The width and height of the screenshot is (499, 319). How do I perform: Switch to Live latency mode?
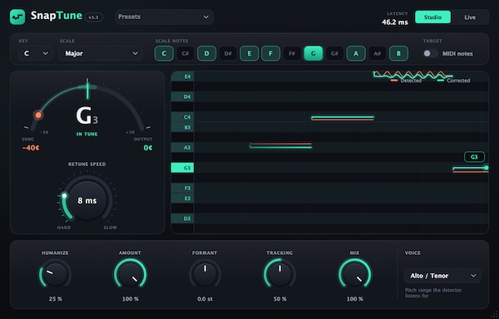click(470, 17)
